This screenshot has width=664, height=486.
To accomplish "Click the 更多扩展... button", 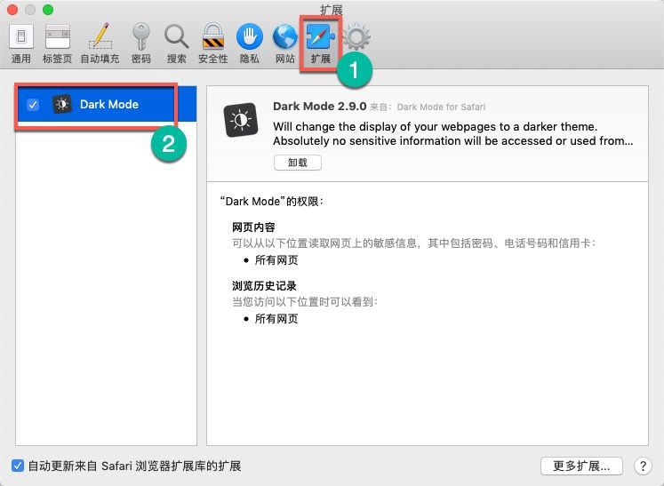I will coord(581,466).
